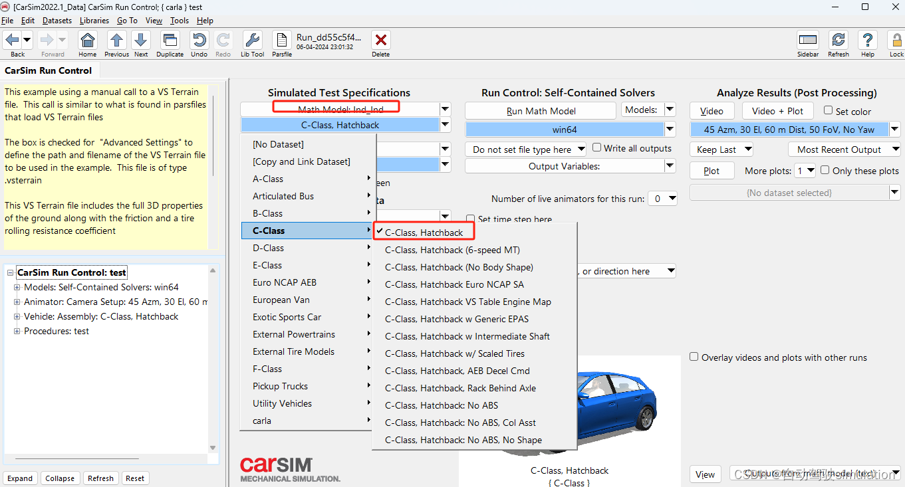The image size is (905, 487).
Task: Click the Previous arrow icon
Action: click(x=116, y=40)
